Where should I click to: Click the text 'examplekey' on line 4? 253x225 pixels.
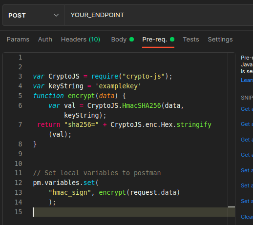click(x=118, y=86)
